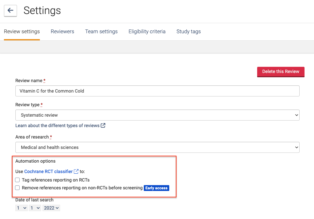Open the Review type dropdown
This screenshot has width=314, height=219.
[x=157, y=115]
